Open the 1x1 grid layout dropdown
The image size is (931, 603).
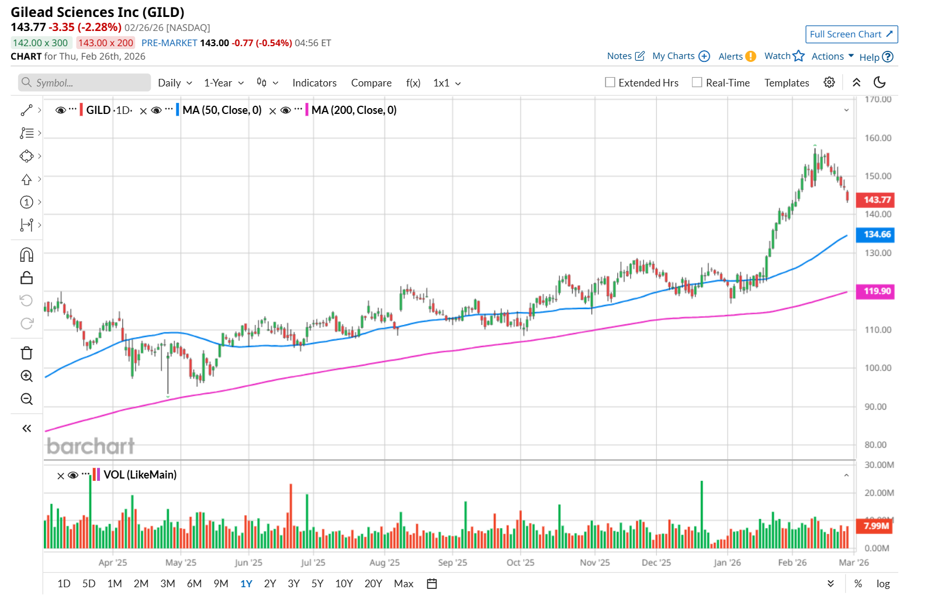coord(447,83)
